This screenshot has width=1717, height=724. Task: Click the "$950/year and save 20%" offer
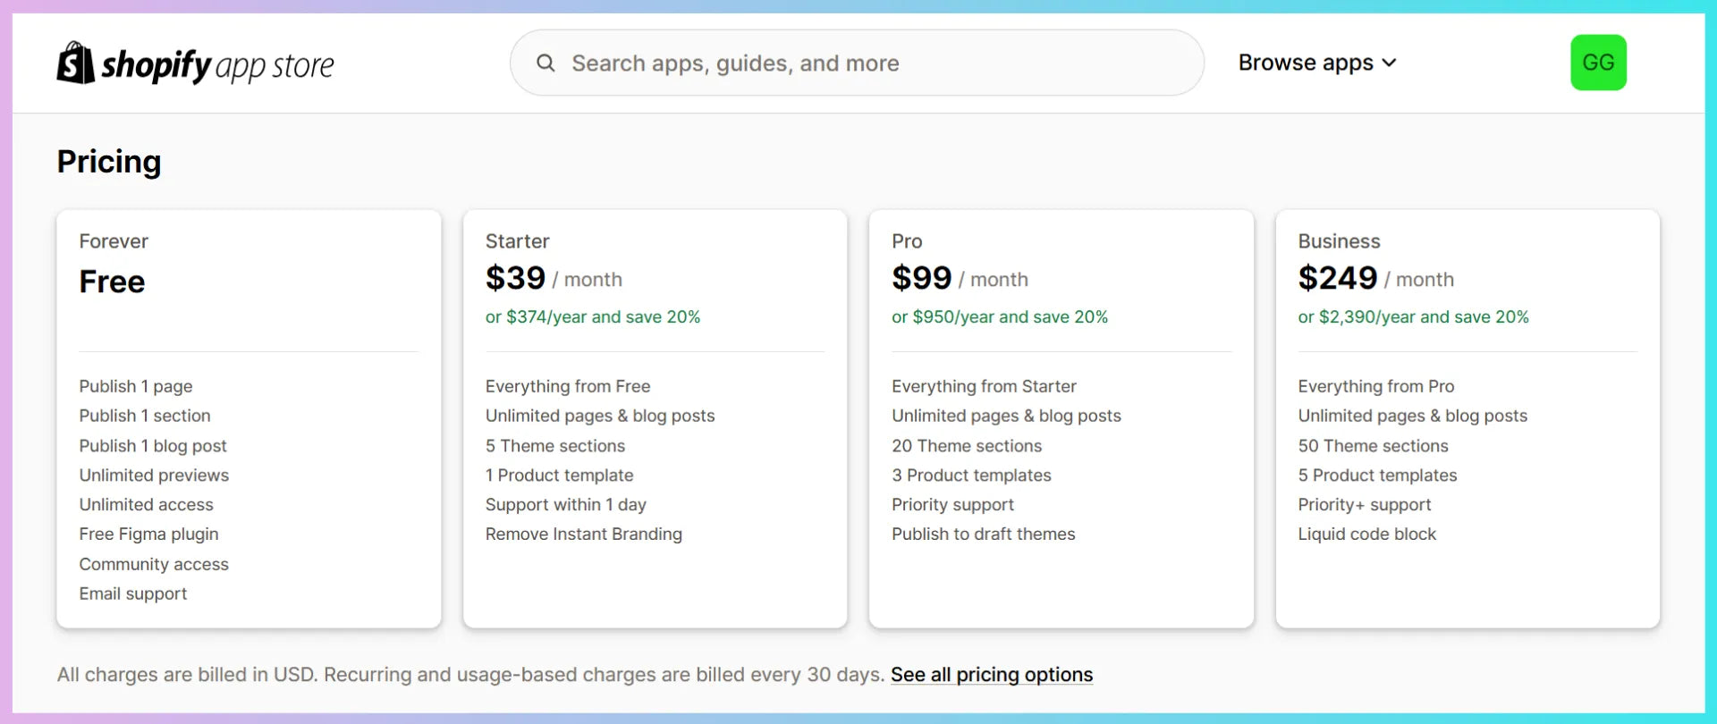pos(999,317)
